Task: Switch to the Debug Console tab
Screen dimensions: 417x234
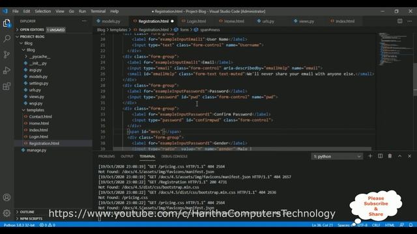Action: pos(175,157)
